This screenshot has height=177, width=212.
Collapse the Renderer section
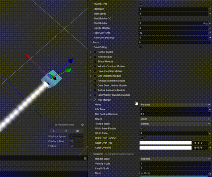pyautogui.click(x=91, y=154)
